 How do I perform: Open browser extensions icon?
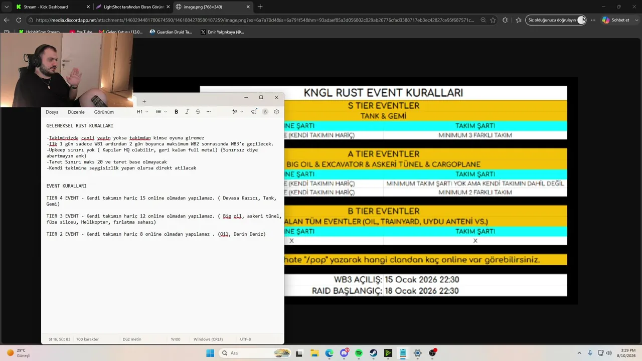pos(505,20)
